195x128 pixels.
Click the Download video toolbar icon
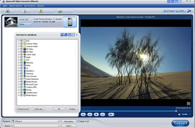[41, 11]
